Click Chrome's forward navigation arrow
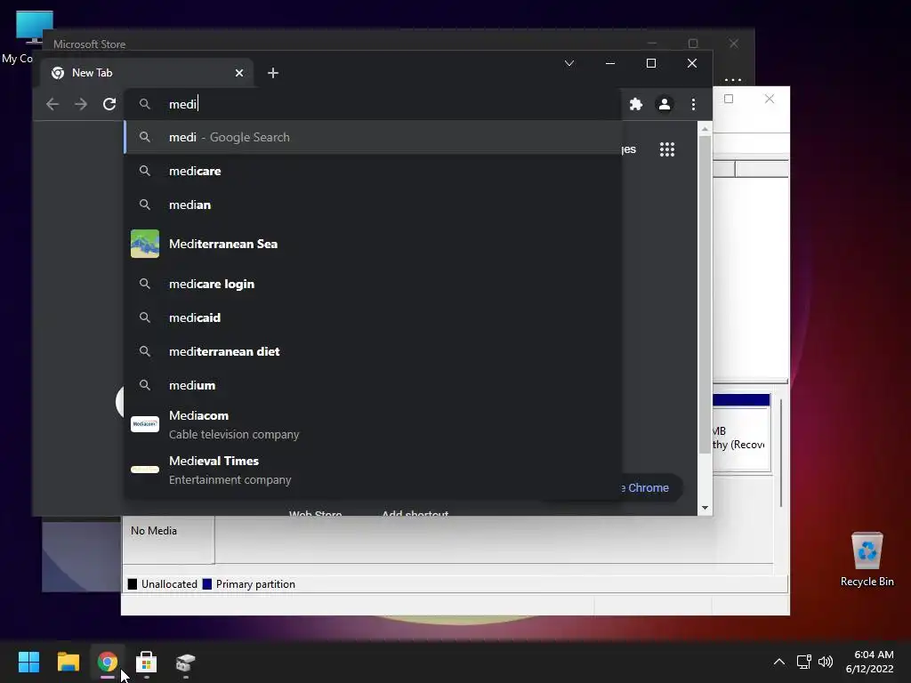911x683 pixels. click(81, 104)
